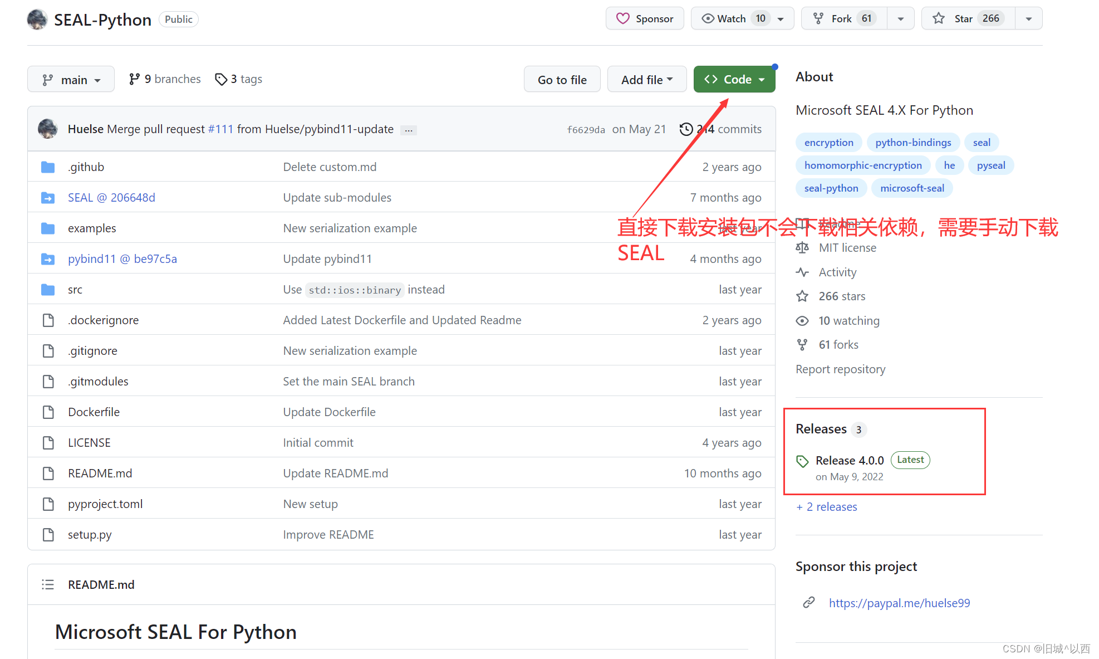This screenshot has width=1099, height=659.
Task: Expand the main branch selector
Action: click(71, 79)
